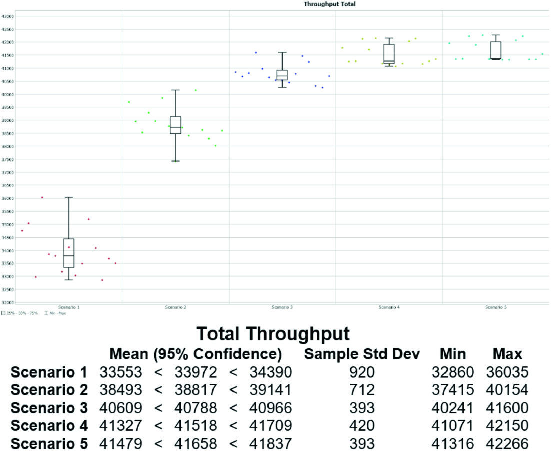Click the 36000 y-axis tick label
The height and width of the screenshot is (451, 551).
pyautogui.click(x=8, y=198)
